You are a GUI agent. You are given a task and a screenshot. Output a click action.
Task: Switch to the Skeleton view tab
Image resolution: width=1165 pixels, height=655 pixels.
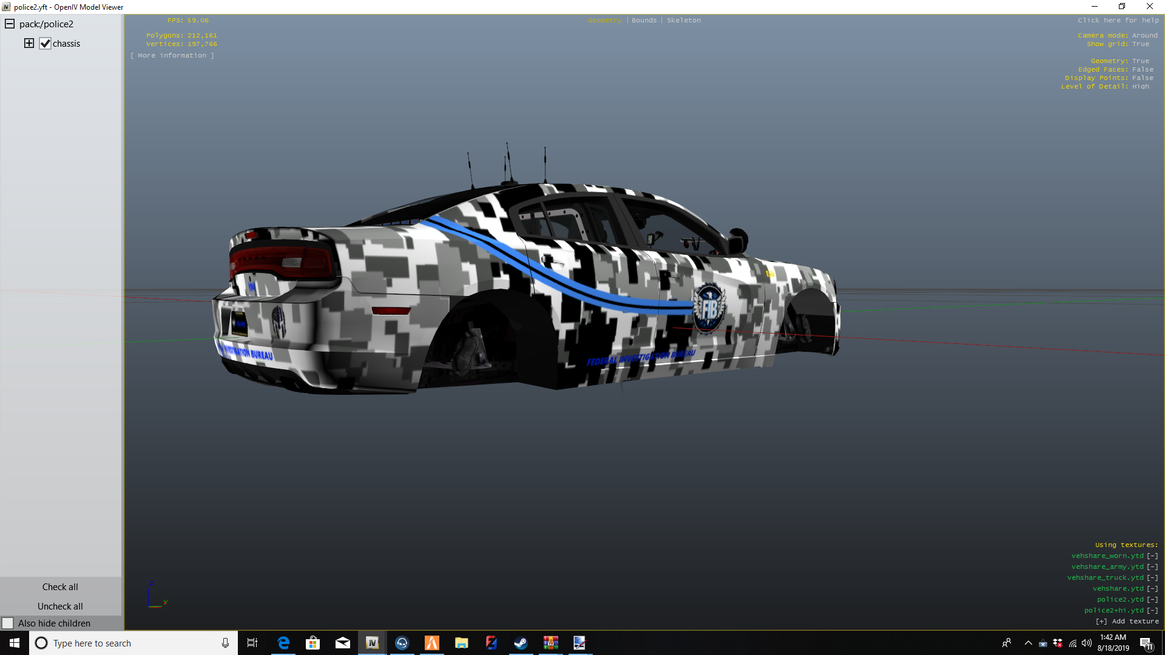tap(683, 21)
